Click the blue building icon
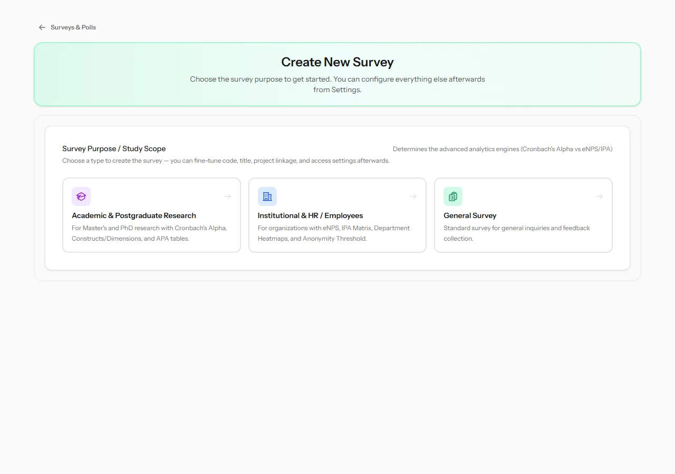 [267, 196]
